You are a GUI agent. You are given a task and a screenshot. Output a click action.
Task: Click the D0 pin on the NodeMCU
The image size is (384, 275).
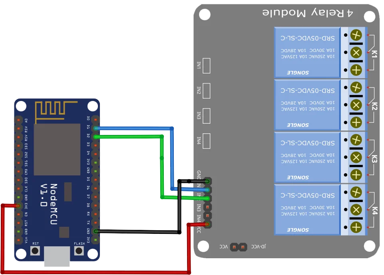[x=96, y=120]
